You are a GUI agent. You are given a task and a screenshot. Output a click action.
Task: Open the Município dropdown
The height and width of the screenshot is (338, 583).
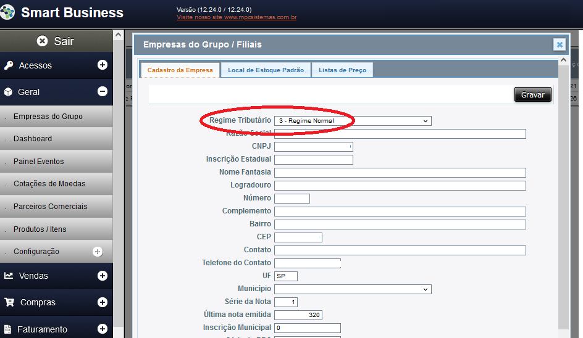point(353,289)
